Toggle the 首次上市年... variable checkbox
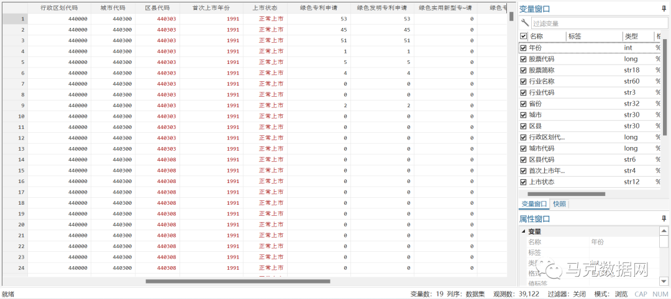Screen dimensions: 671x299 coord(523,171)
